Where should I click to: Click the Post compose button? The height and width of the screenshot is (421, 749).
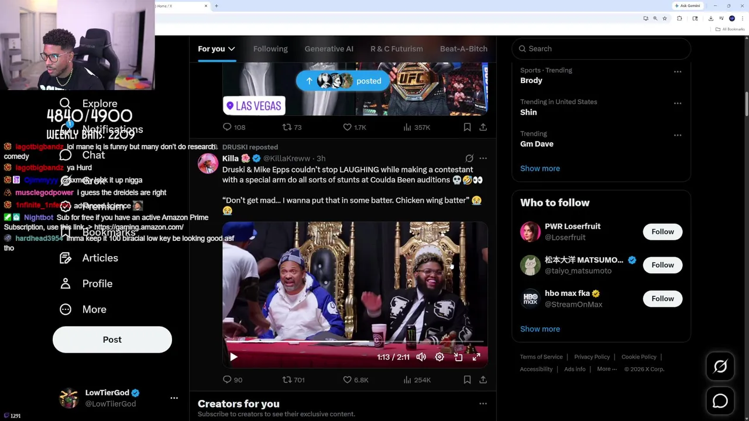[112, 340]
